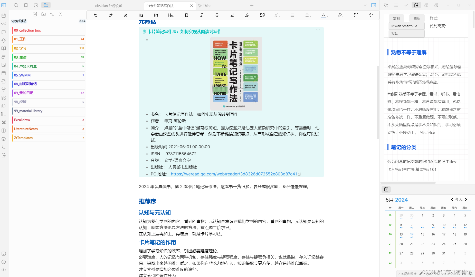Click the 刷新 refresh button

pos(417,18)
